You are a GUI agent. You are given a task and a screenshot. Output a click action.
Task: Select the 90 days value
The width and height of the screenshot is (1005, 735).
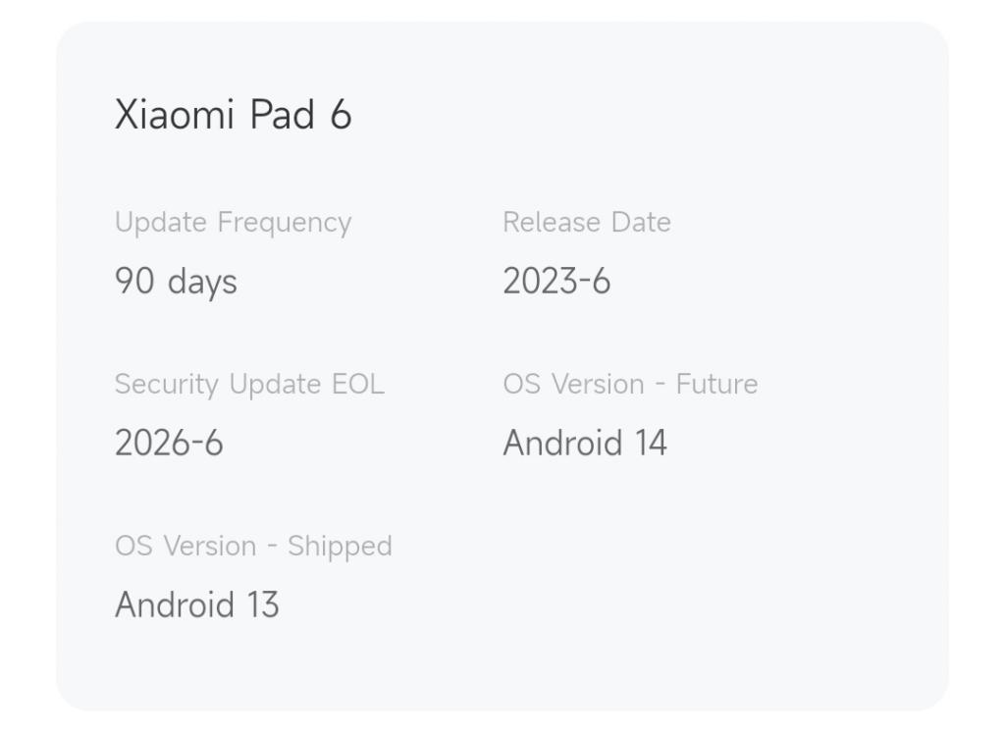pos(176,283)
